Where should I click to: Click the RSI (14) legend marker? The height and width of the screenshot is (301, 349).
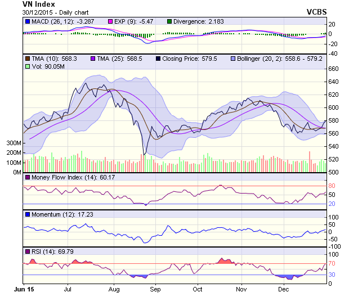tap(27, 251)
